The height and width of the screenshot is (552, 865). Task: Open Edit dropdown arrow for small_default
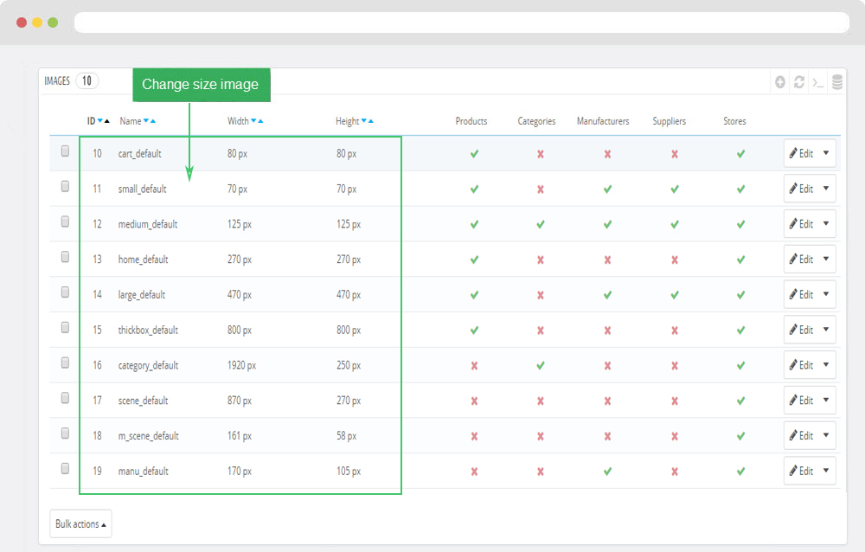click(x=826, y=189)
